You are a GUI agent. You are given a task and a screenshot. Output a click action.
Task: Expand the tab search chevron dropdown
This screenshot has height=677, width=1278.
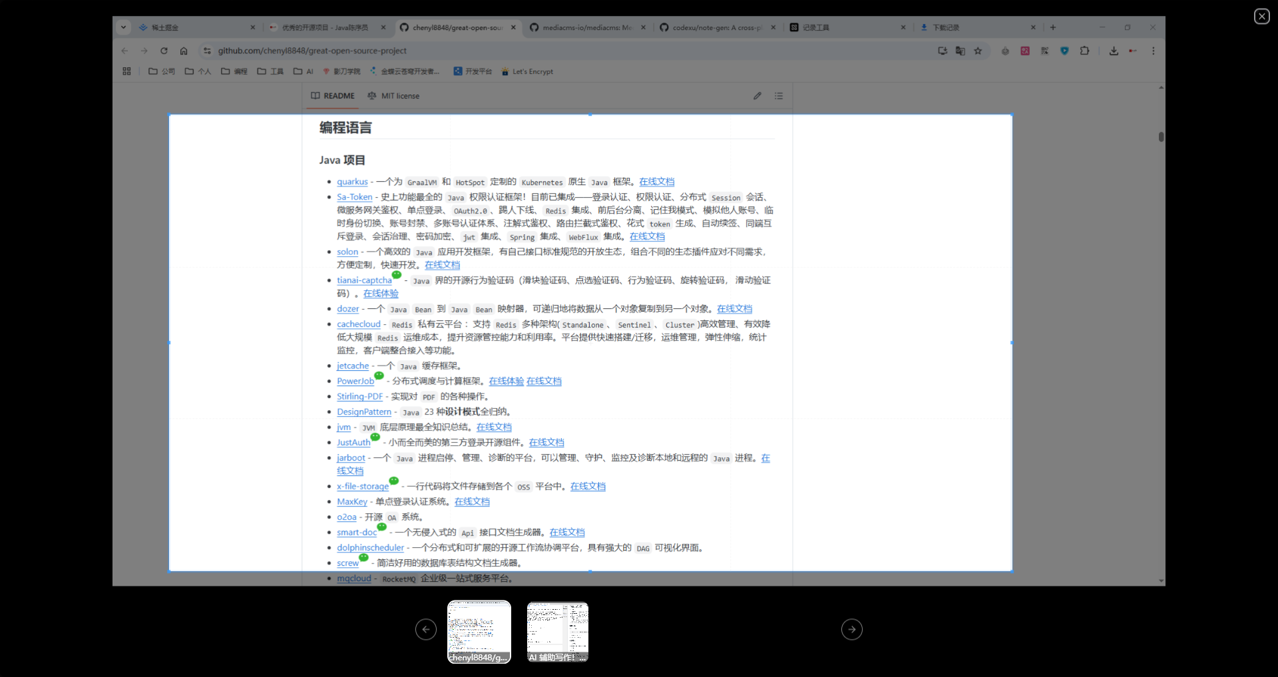(123, 27)
